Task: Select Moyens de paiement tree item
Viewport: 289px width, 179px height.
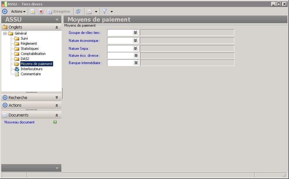Action: pyautogui.click(x=37, y=64)
